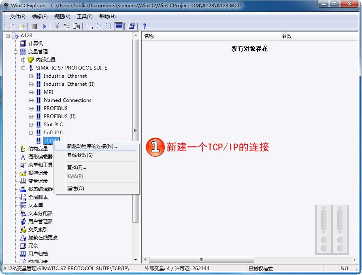Choose 属性(O) in the context menu
The image size is (362, 275).
click(x=96, y=188)
